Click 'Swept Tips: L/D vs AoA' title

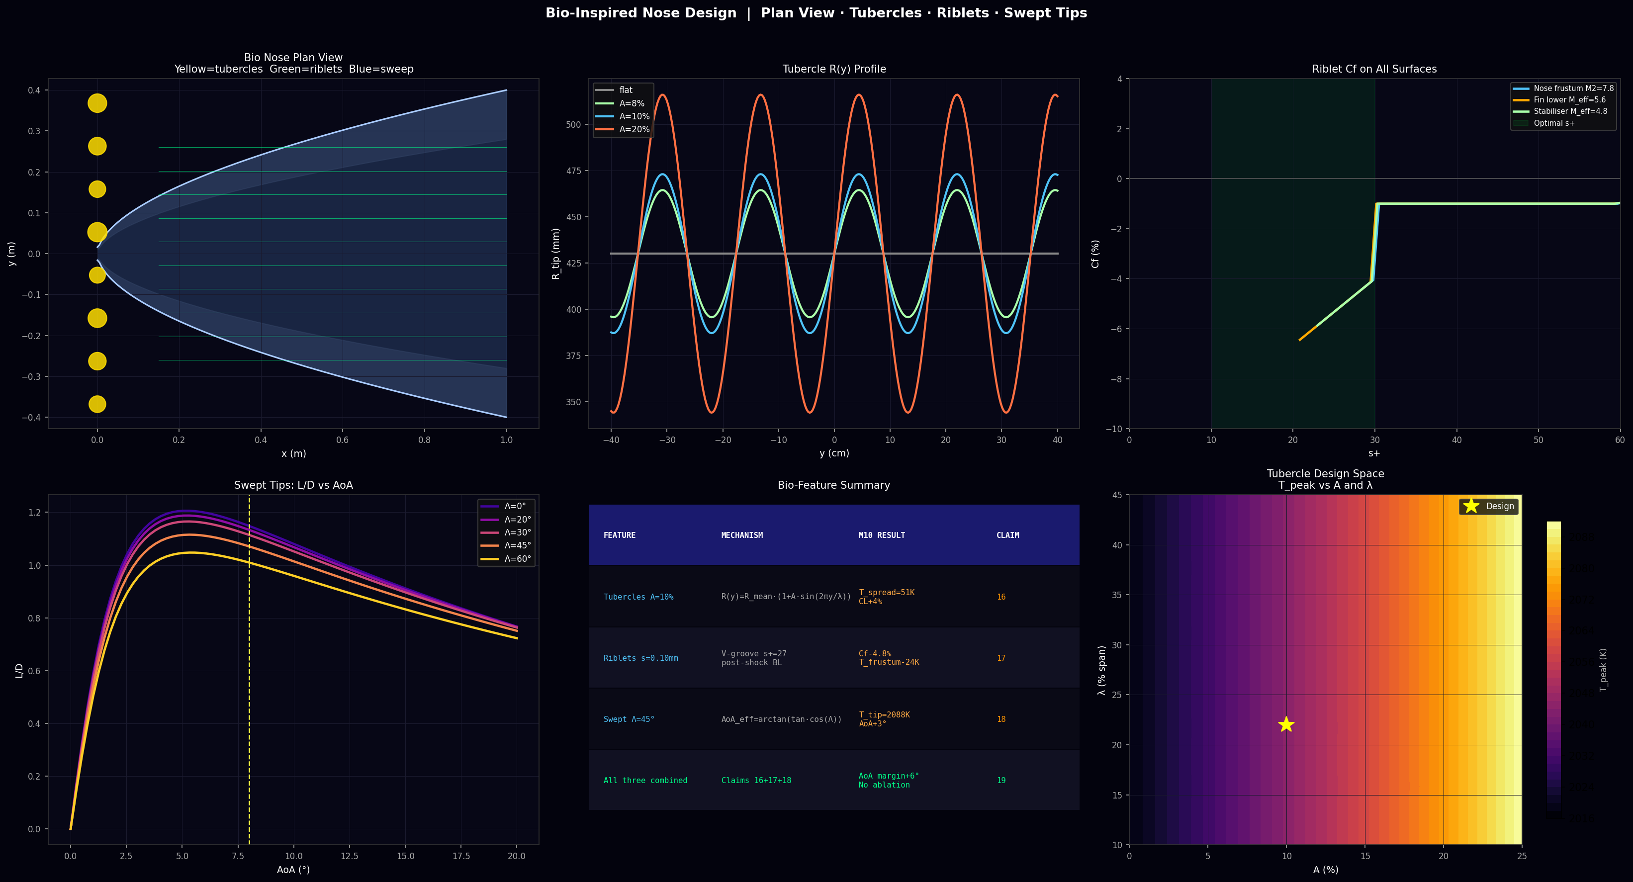[293, 485]
